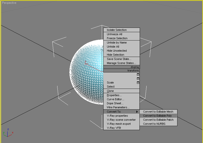Click the display quad header
Image resolution: width=203 pixels, height=143 pixels.
point(121,67)
